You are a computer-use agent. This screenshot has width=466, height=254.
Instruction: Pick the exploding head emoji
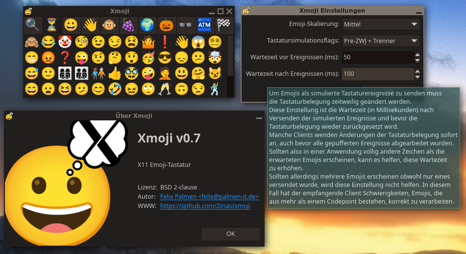pyautogui.click(x=215, y=58)
